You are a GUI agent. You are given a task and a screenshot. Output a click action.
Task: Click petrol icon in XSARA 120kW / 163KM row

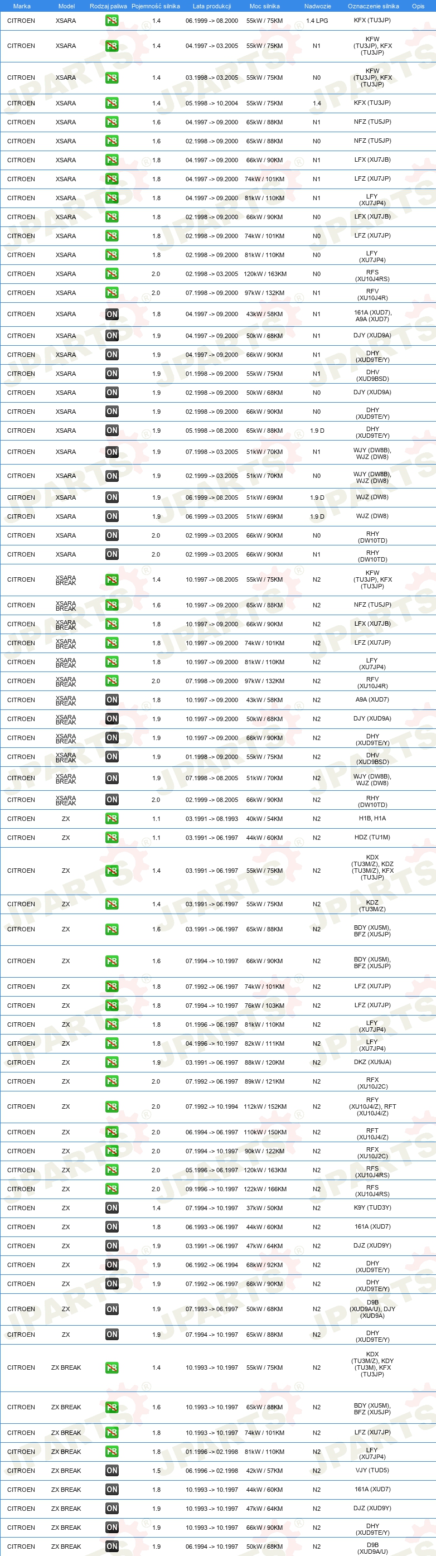pos(112,274)
